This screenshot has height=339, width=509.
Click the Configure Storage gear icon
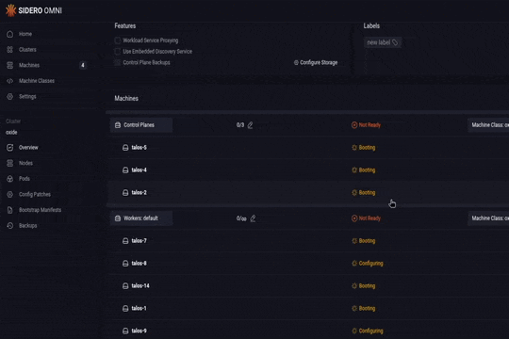(x=296, y=62)
